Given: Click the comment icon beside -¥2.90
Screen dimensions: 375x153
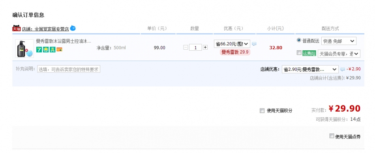Looking at the screenshot, I should pyautogui.click(x=343, y=69).
